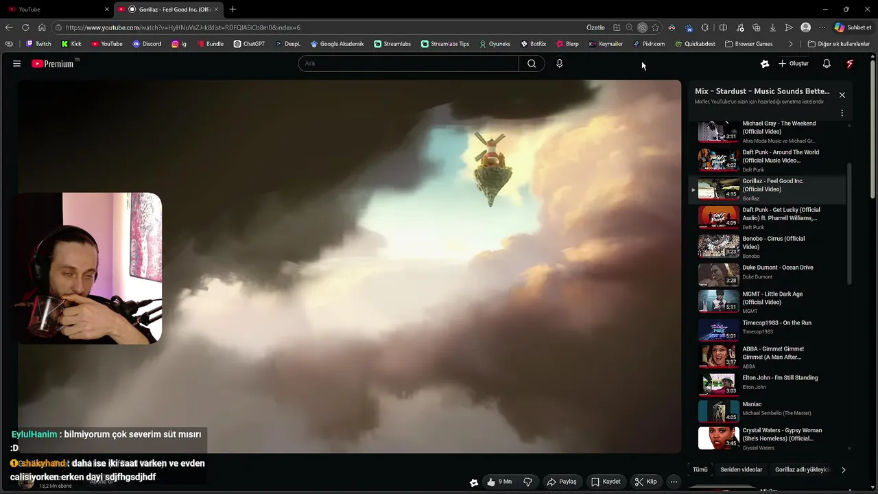Open Diğer sık kullanılanlar folder
This screenshot has width=878, height=494.
click(838, 44)
